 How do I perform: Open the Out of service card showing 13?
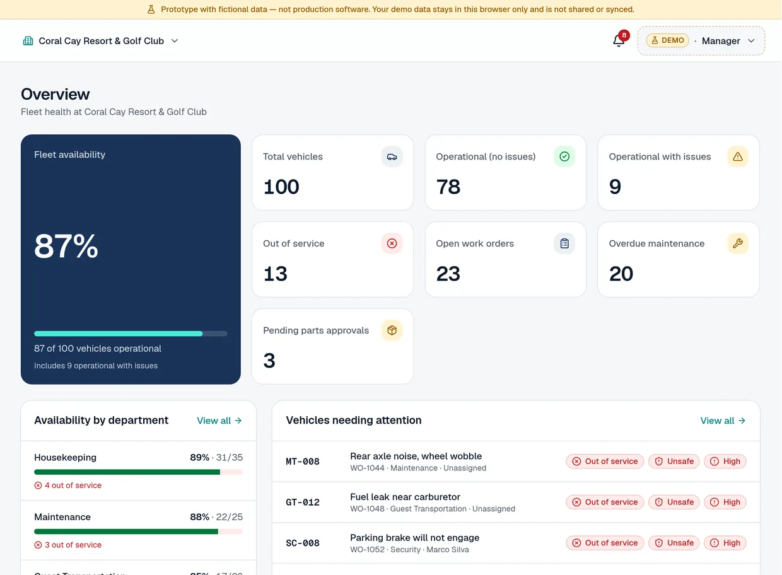click(x=332, y=259)
